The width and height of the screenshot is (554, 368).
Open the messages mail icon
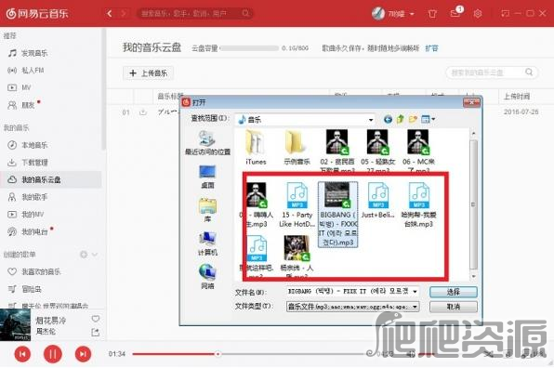pyautogui.click(x=455, y=14)
